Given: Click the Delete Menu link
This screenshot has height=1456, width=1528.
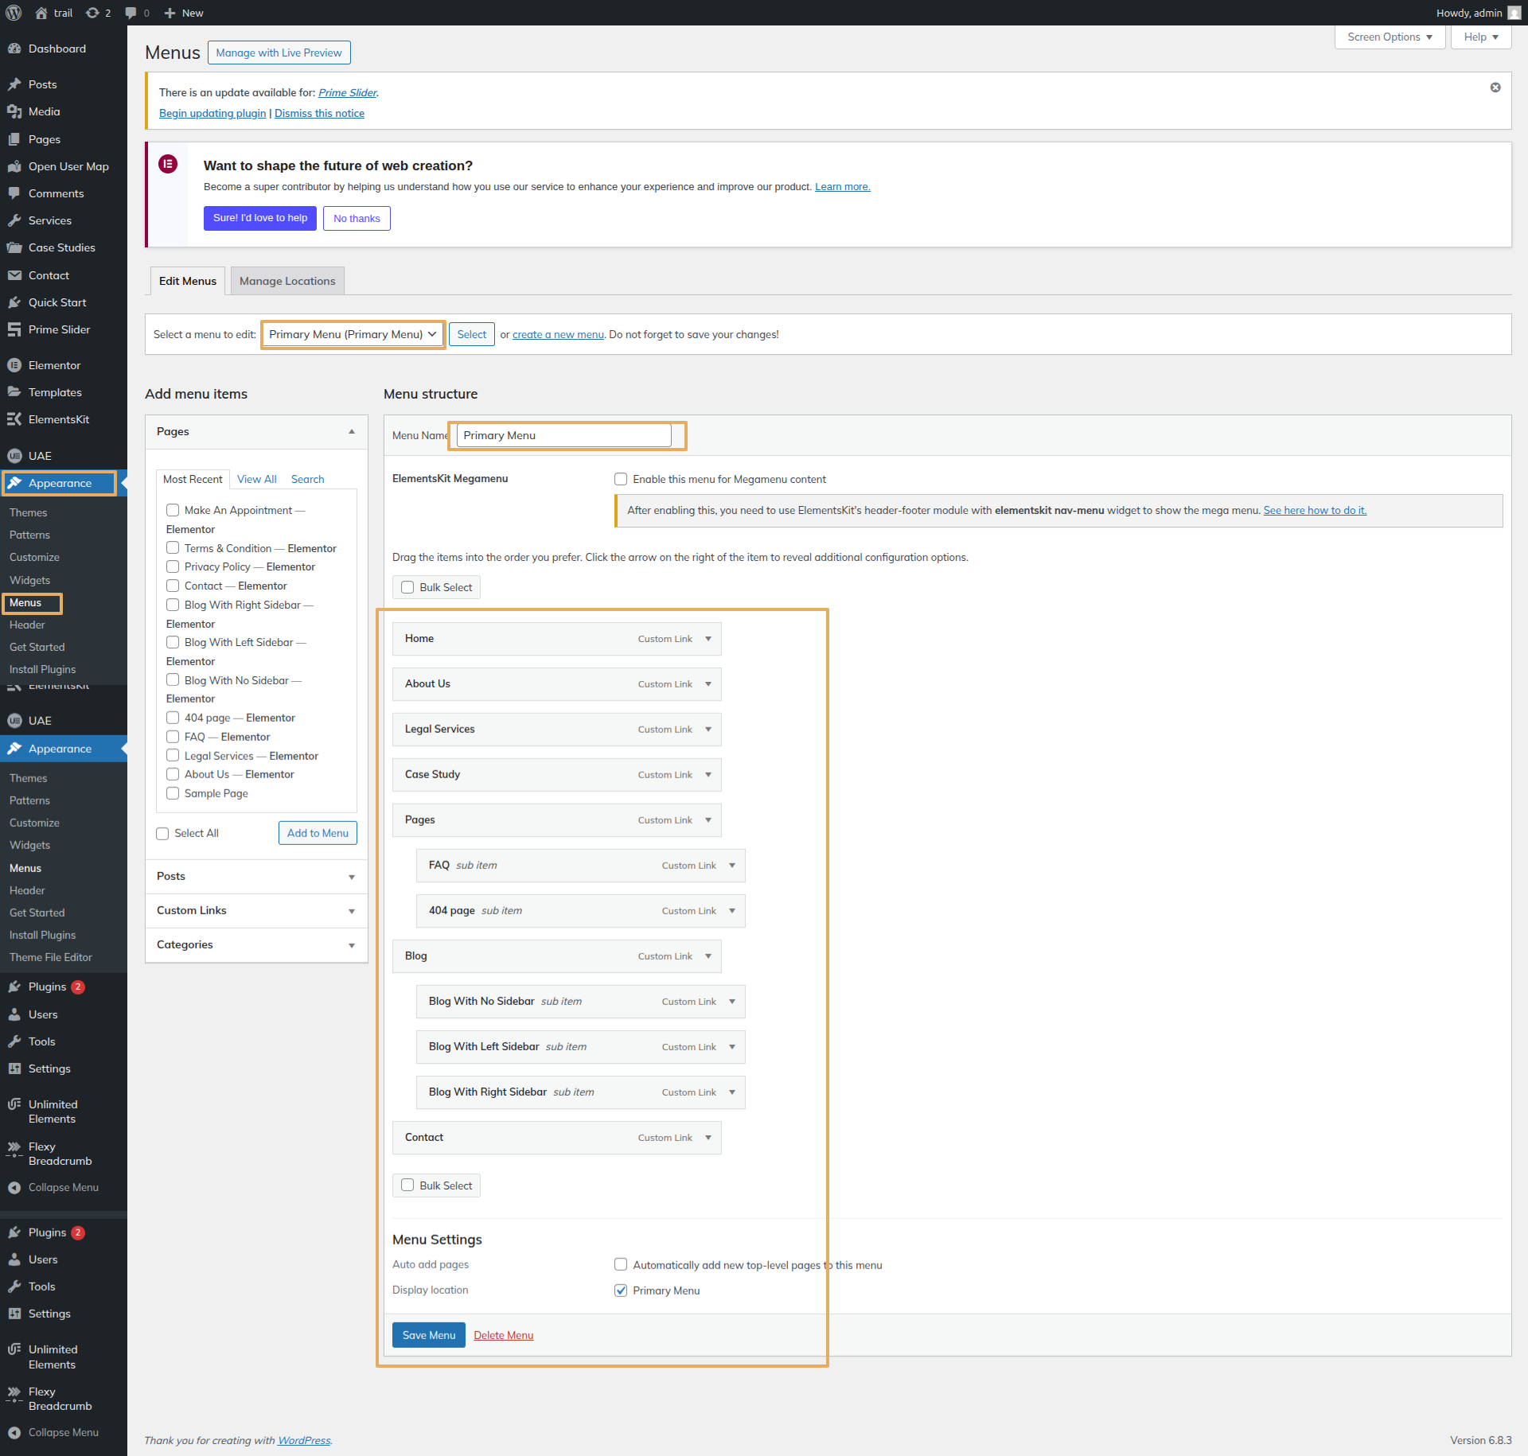Looking at the screenshot, I should 503,1335.
